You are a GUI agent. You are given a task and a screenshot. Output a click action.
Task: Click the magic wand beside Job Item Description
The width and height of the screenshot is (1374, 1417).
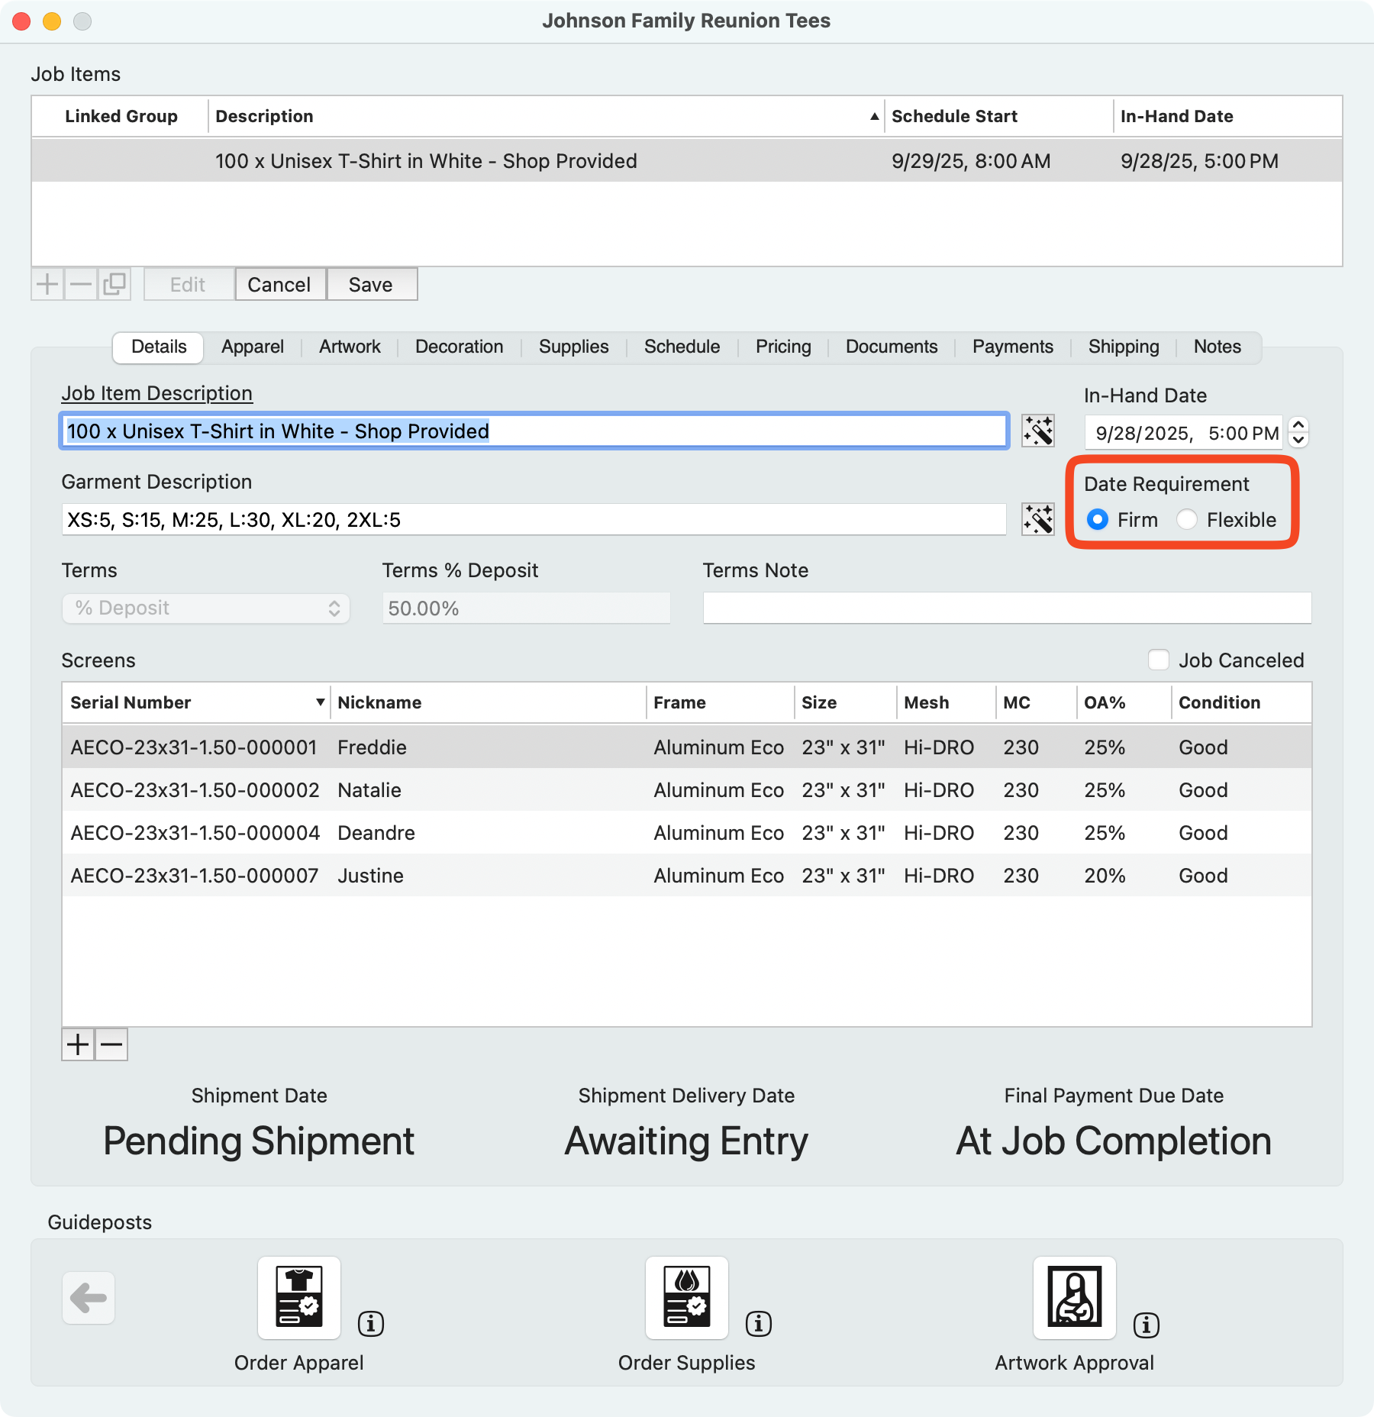point(1038,431)
